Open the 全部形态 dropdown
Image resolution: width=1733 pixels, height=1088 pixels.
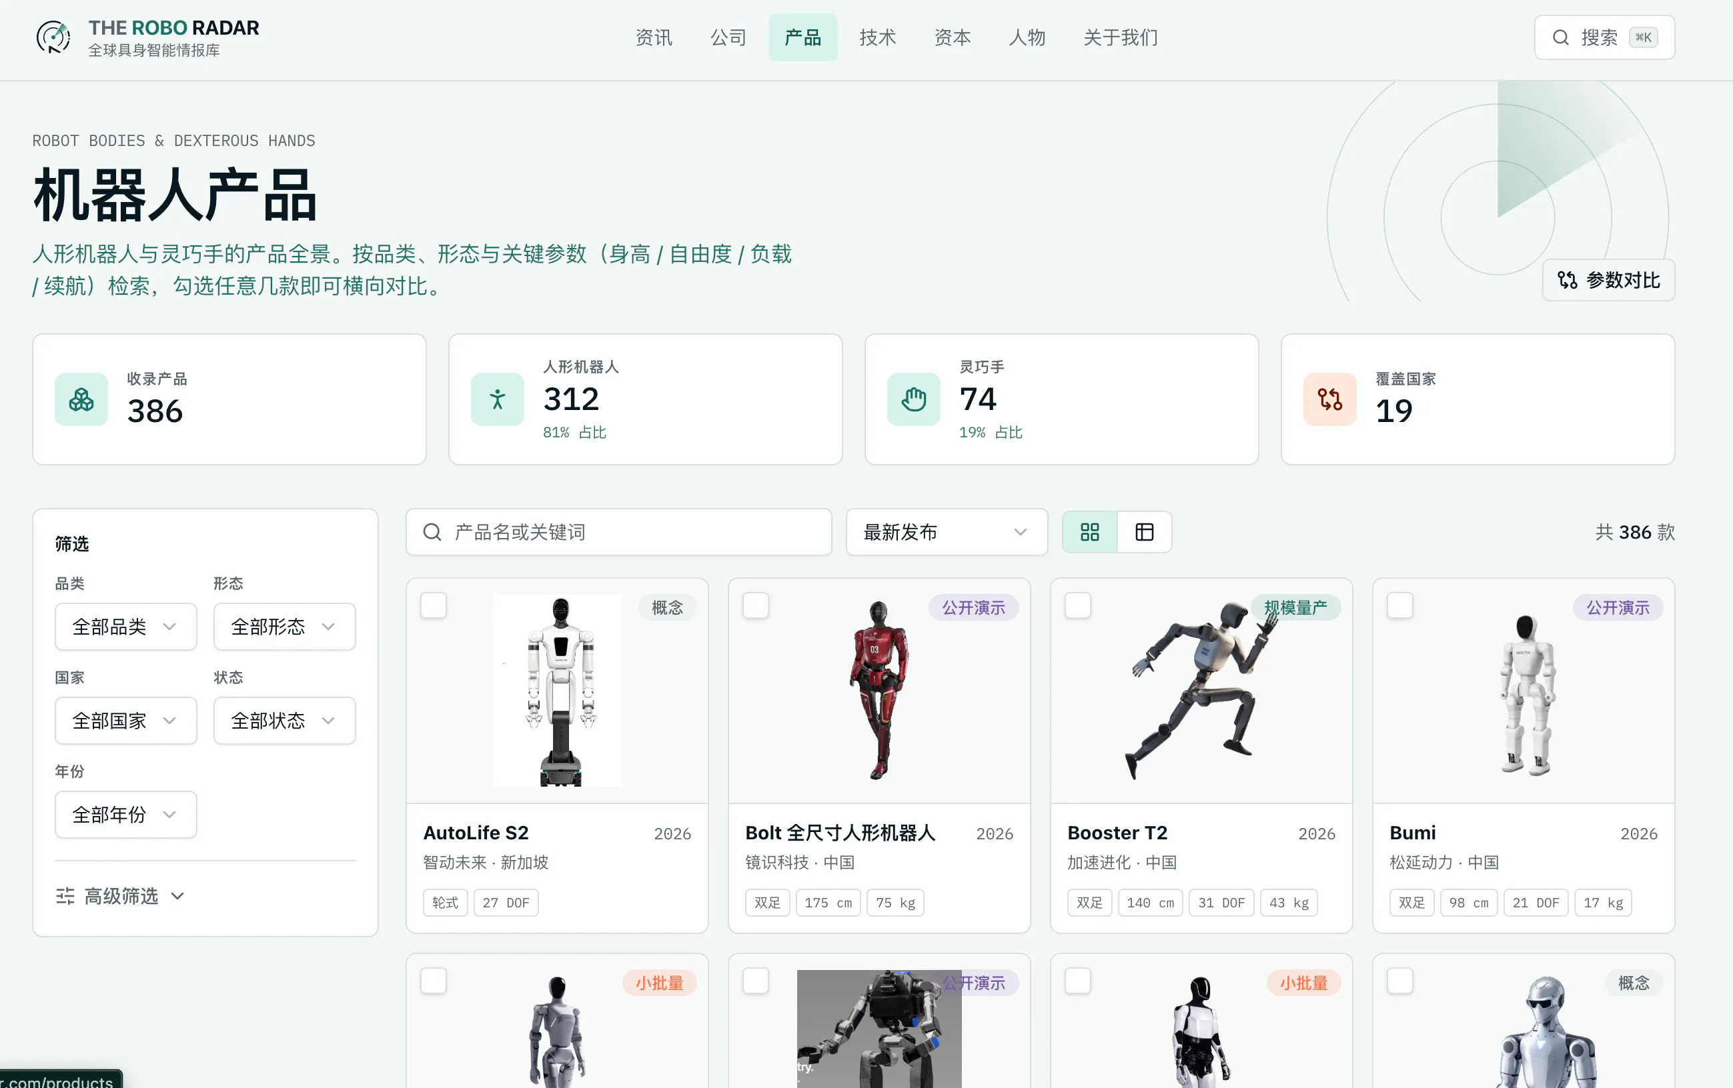point(284,627)
